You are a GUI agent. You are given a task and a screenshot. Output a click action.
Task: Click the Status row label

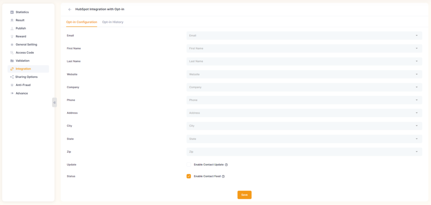pos(71,176)
